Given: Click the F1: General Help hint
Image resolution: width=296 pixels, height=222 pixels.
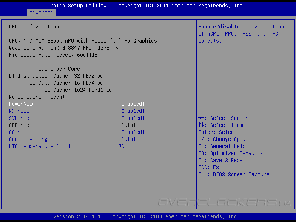Looking at the screenshot, I should 222,146.
